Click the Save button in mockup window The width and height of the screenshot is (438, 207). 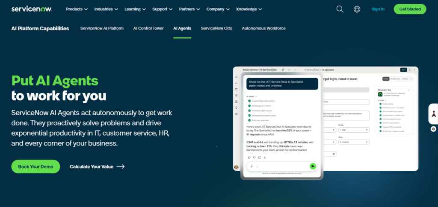click(403, 70)
